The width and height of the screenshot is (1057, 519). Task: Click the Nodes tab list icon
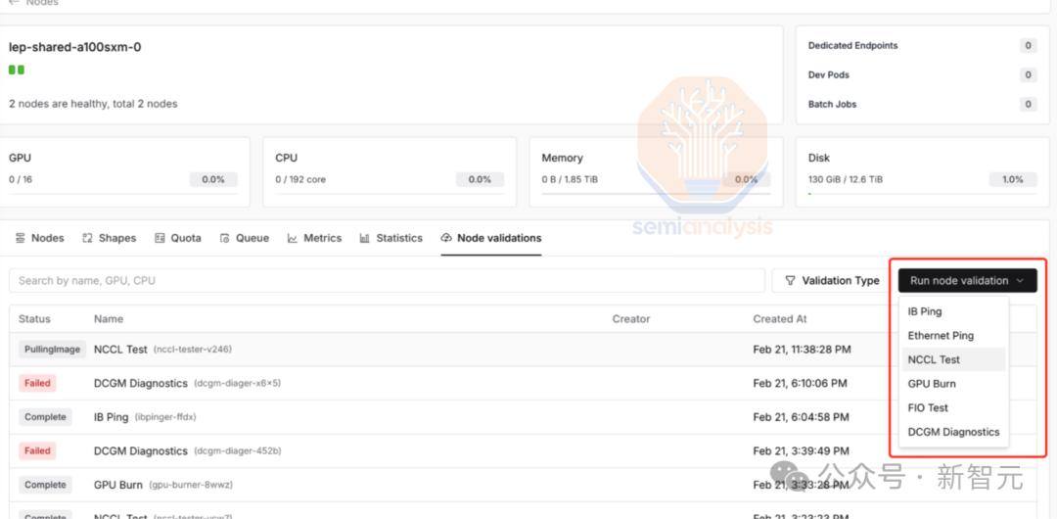tap(20, 238)
